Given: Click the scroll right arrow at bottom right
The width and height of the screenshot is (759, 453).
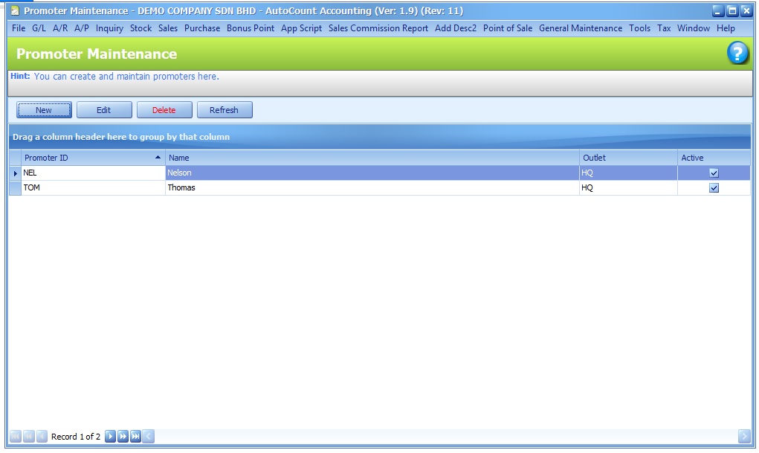Looking at the screenshot, I should pyautogui.click(x=744, y=437).
